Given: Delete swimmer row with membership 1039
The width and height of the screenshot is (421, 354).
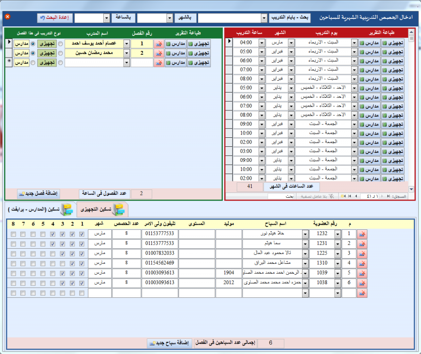Looking at the screenshot, I should coord(362,273).
